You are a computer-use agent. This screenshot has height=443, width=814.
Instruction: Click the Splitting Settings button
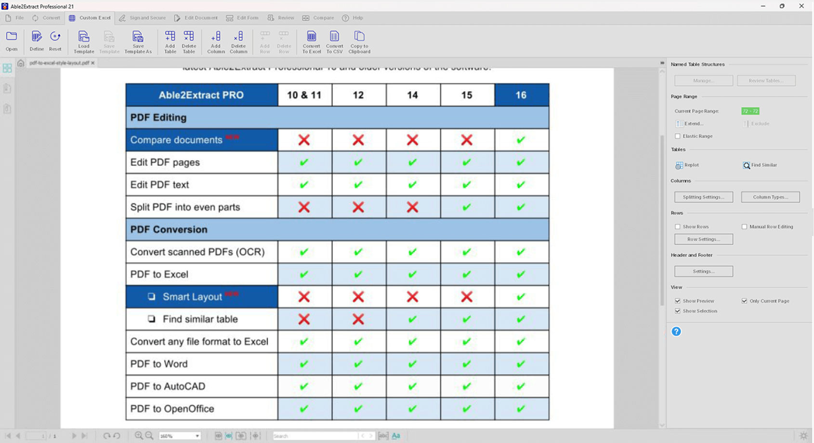coord(703,197)
